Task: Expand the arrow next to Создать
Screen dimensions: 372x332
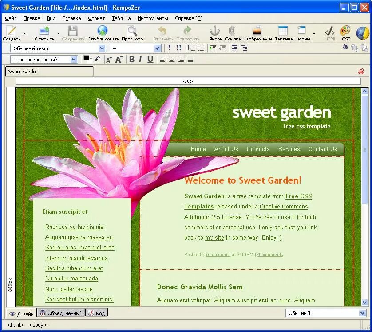Action: (24, 33)
